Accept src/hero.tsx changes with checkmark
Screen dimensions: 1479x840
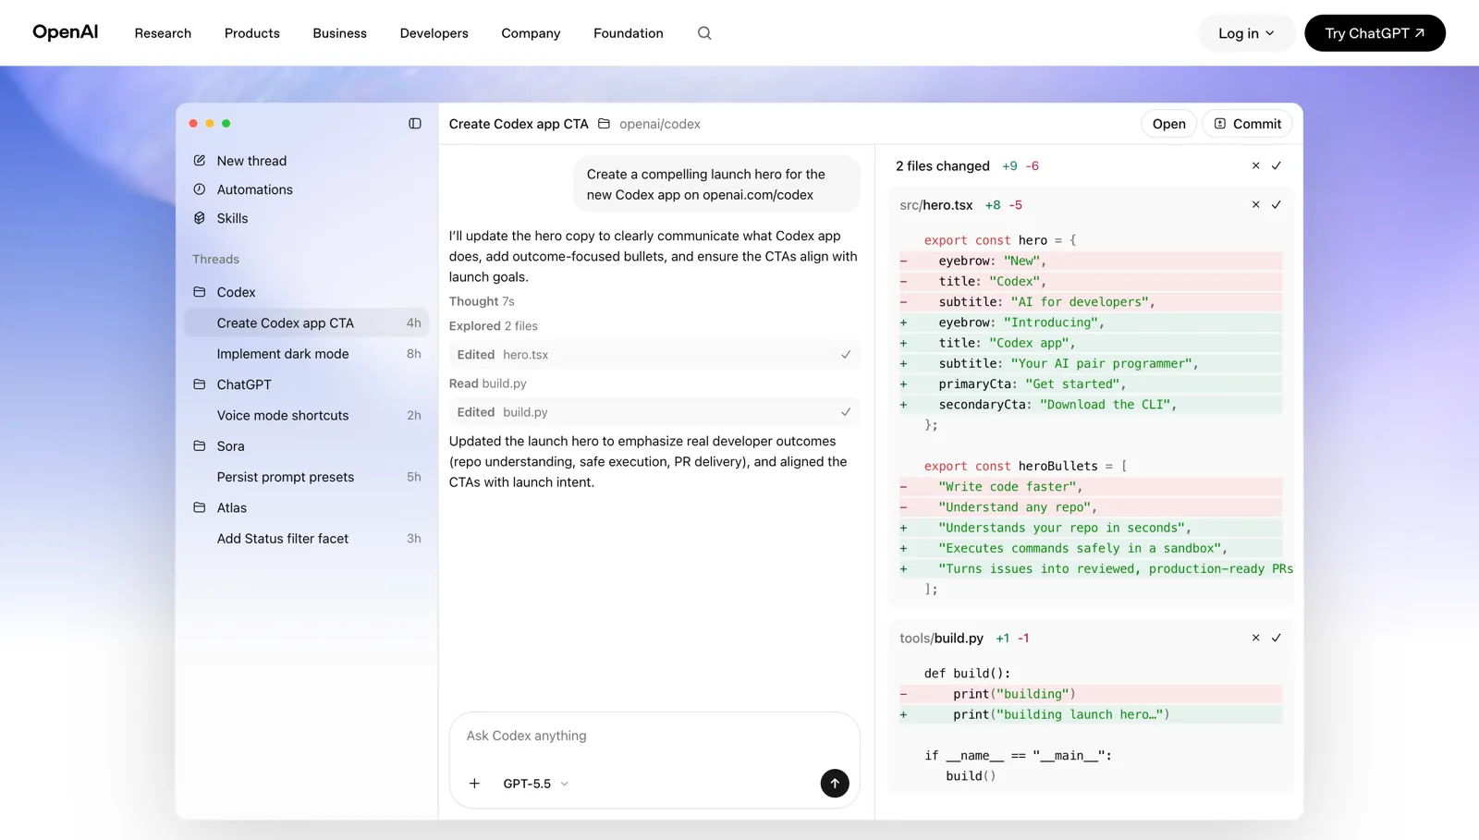coord(1277,204)
